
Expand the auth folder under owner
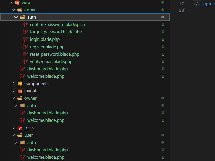16,105
